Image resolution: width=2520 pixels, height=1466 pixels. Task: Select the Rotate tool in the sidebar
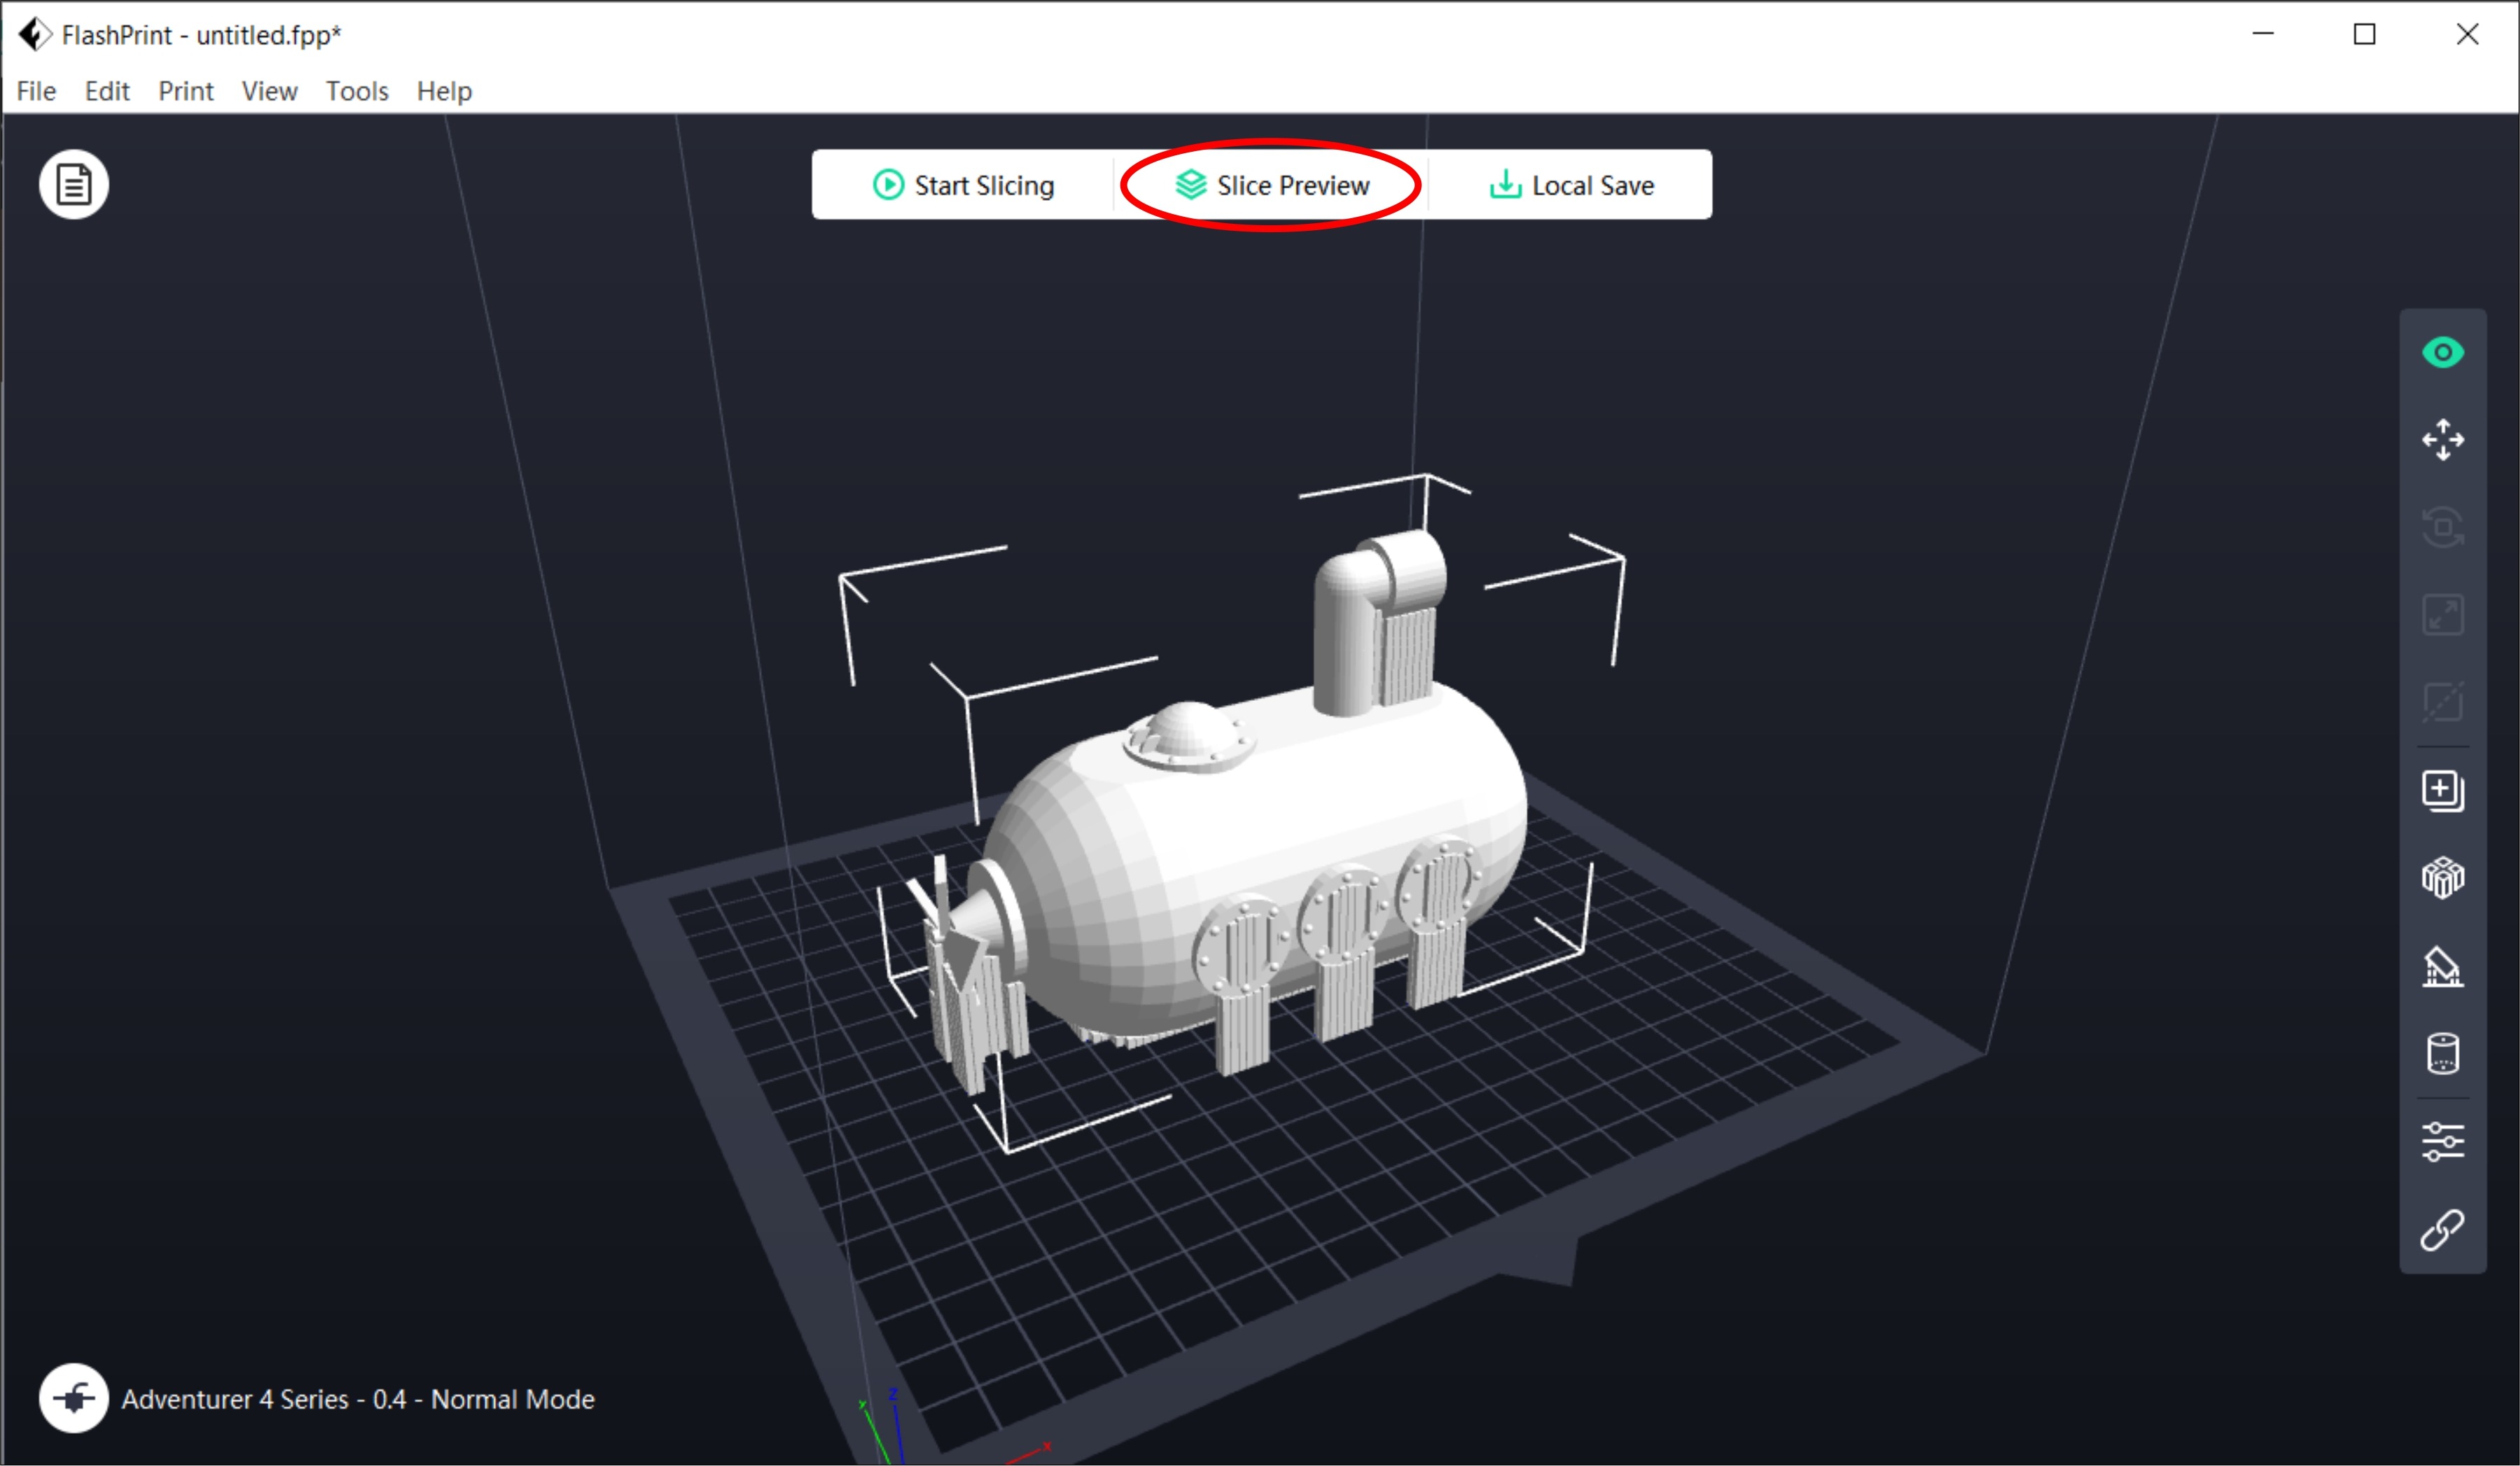coord(2442,527)
